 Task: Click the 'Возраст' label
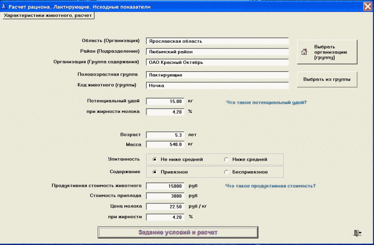(x=130, y=135)
